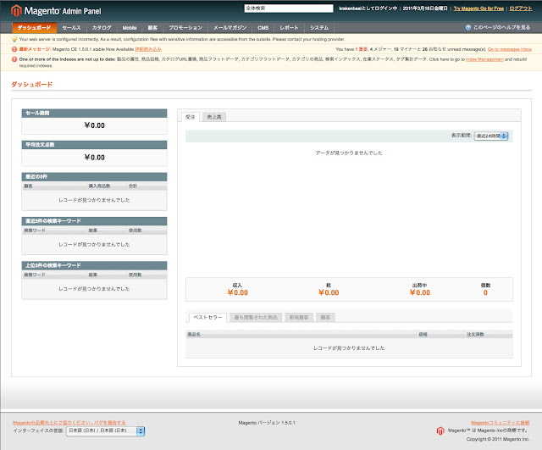Image resolution: width=542 pixels, height=450 pixels.
Task: Switch to the 売上高 chart tab
Action: [214, 117]
